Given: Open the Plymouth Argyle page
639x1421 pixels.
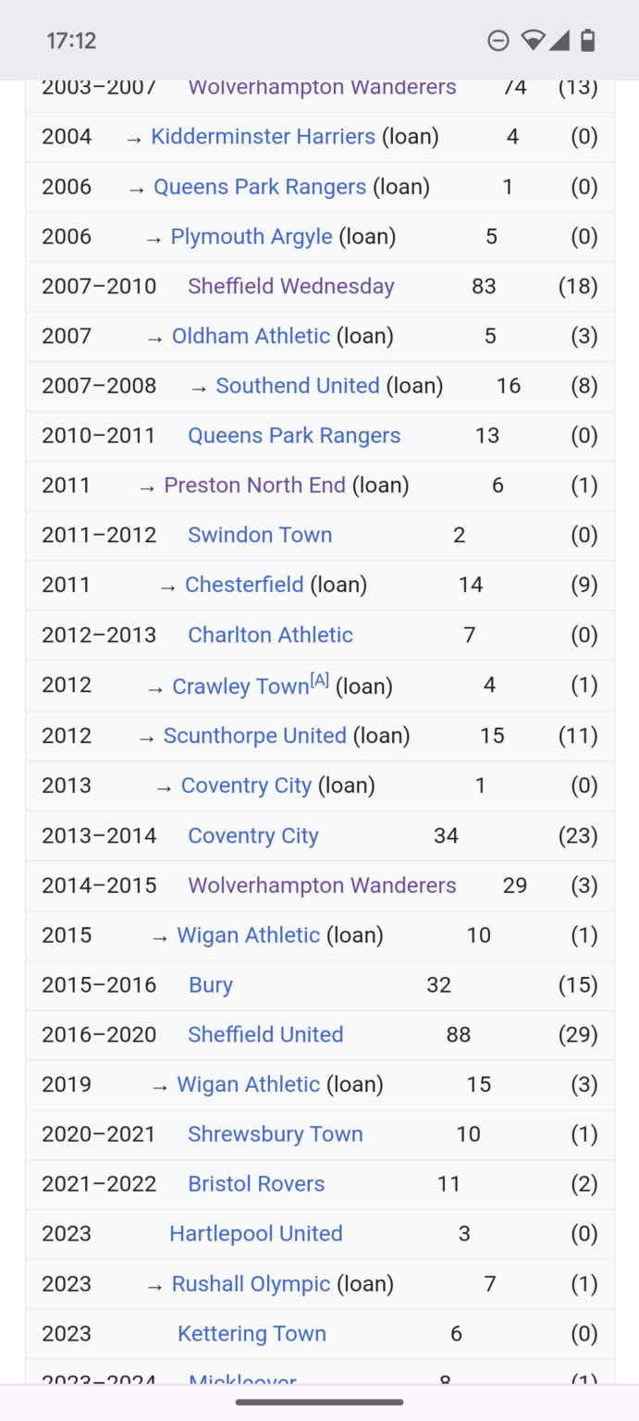Looking at the screenshot, I should [x=252, y=236].
